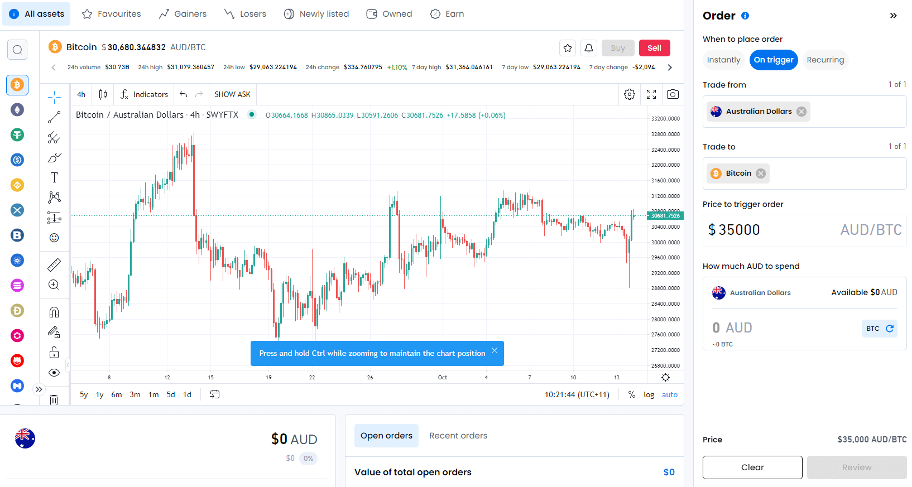Select the ruler measure tool
The image size is (912, 487).
tap(54, 264)
